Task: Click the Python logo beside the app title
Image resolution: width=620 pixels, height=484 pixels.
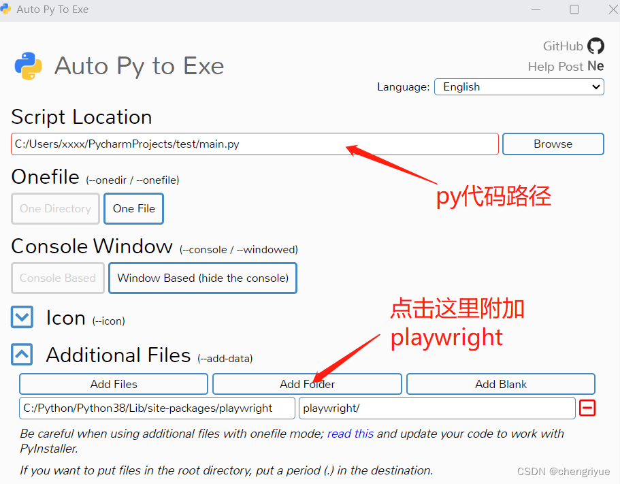Action: tap(29, 65)
